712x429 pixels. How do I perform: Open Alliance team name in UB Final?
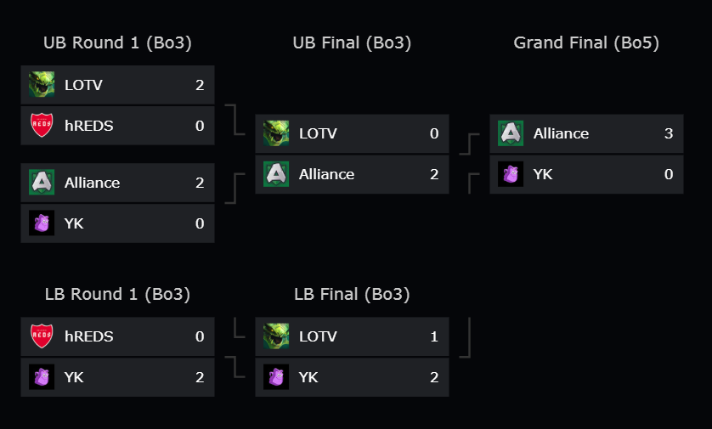click(326, 174)
